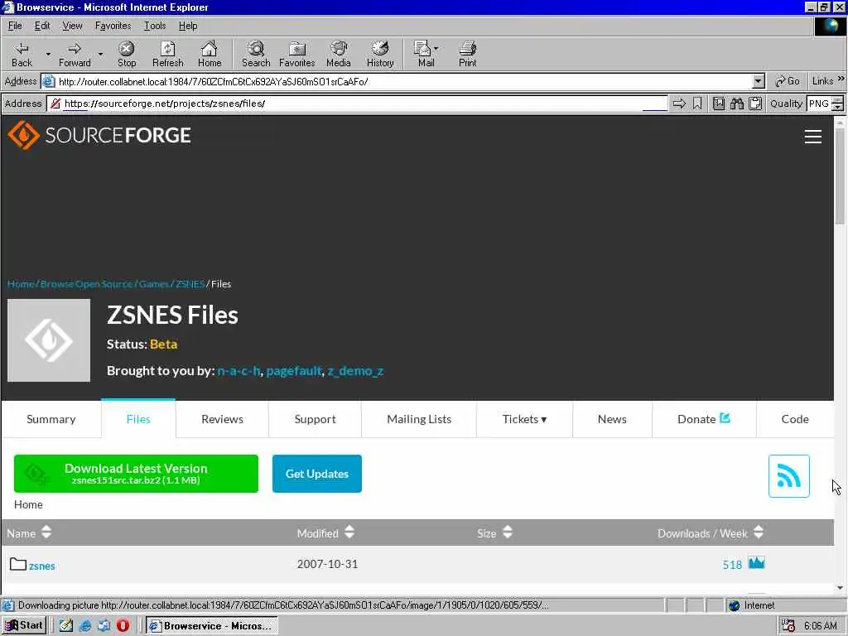Click the Opera icon in quick launch
Image resolution: width=848 pixels, height=636 pixels.
point(123,625)
